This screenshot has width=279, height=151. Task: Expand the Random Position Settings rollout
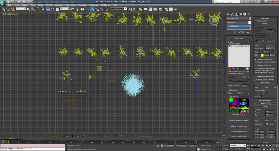coord(265,79)
